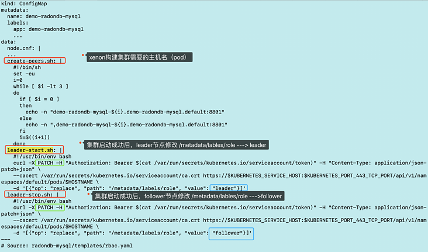This screenshot has height=252, width=428.
Task: Click the red dot beside xenon annotation
Action: (x=82, y=55)
